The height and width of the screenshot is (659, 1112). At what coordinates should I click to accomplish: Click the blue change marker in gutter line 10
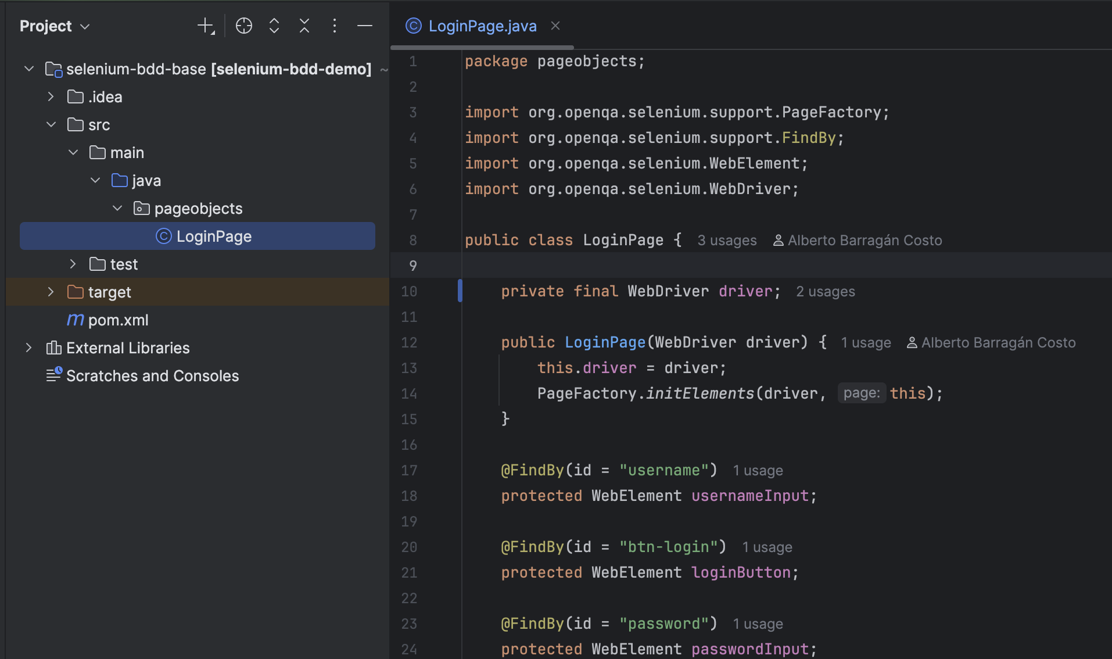click(460, 291)
